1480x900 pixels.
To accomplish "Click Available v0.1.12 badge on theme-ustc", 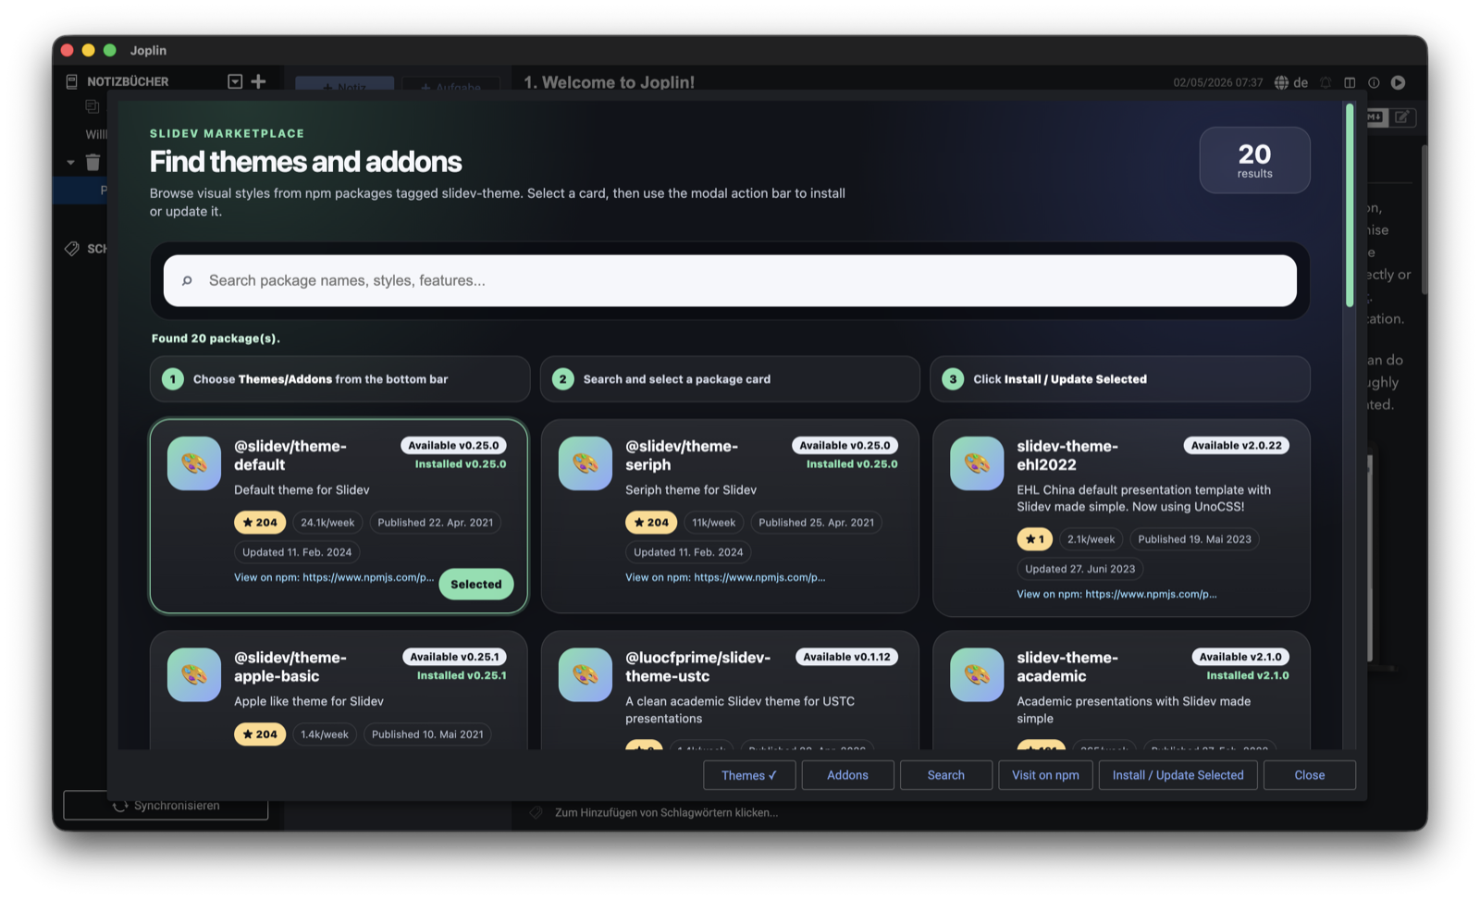I will coord(846,658).
